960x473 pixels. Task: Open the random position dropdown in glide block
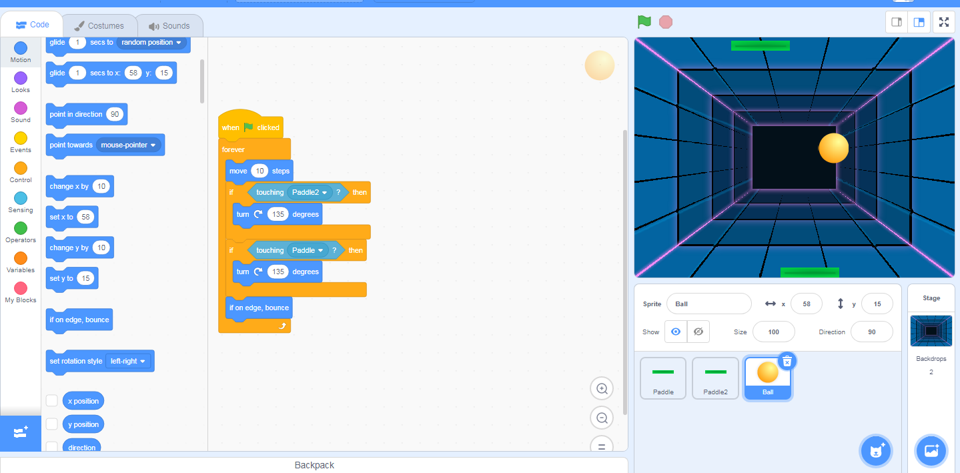(151, 42)
